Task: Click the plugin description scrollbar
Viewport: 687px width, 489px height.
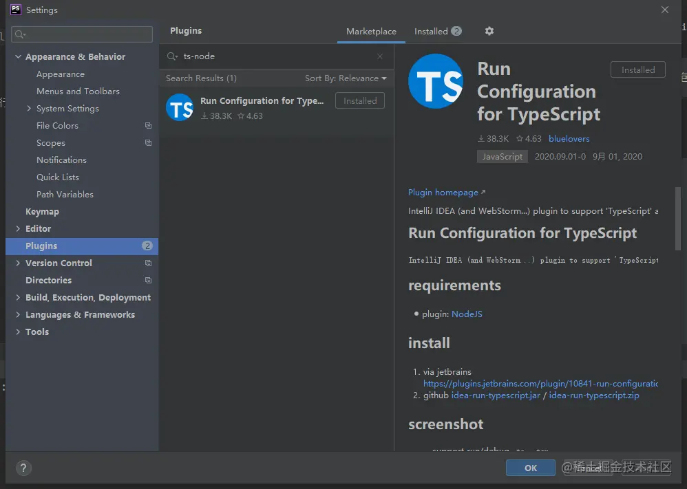Action: 678,218
